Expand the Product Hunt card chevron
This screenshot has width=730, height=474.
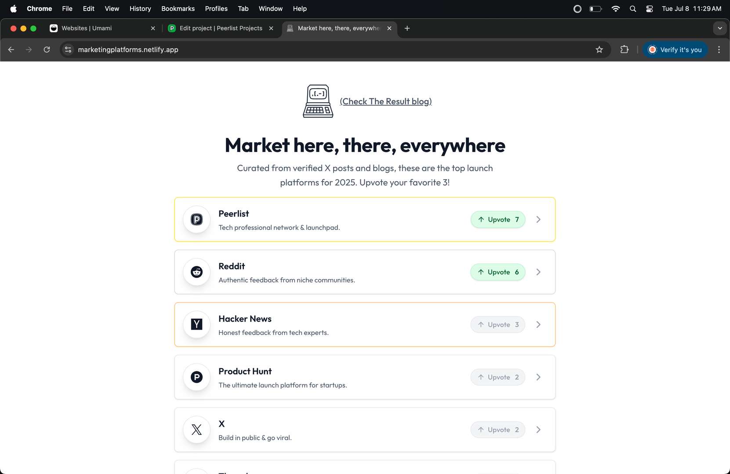(538, 377)
